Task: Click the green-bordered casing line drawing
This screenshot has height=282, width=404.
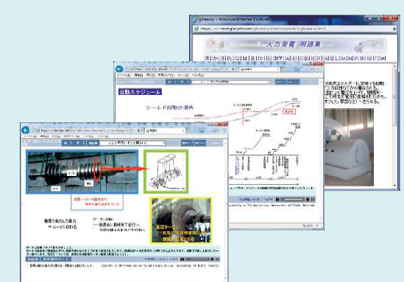Action: pos(166,172)
